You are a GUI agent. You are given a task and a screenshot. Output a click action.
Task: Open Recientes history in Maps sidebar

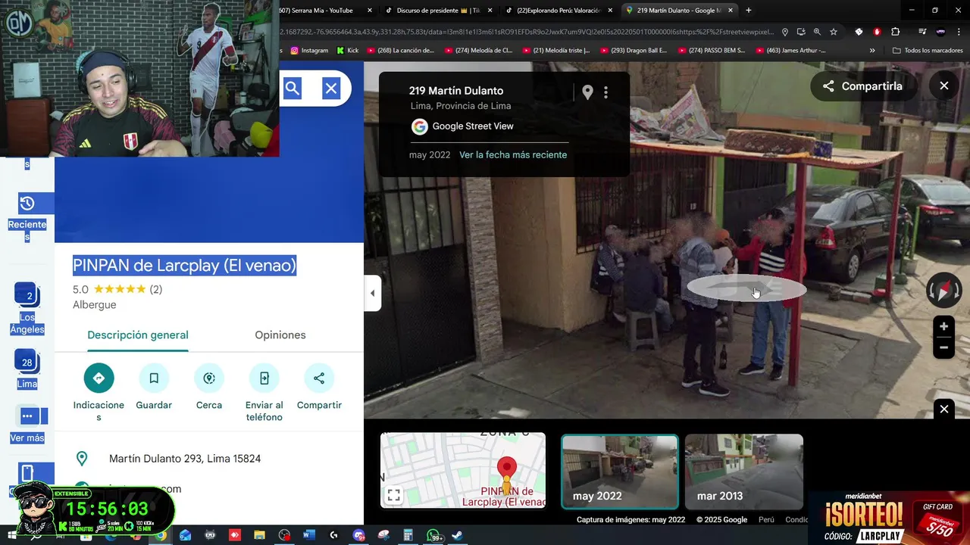click(27, 217)
